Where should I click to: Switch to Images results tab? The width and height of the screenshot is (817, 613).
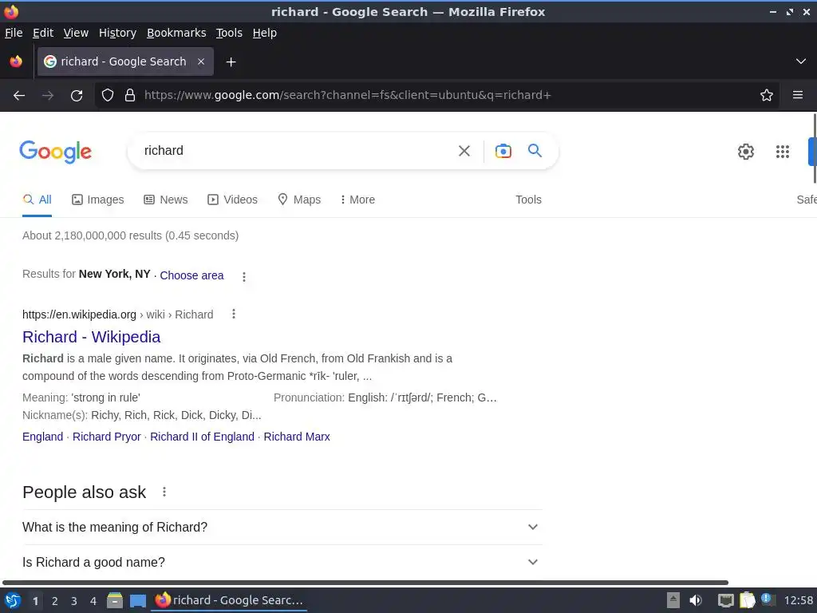[98, 200]
